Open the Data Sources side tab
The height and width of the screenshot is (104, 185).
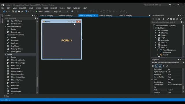tap(2, 18)
